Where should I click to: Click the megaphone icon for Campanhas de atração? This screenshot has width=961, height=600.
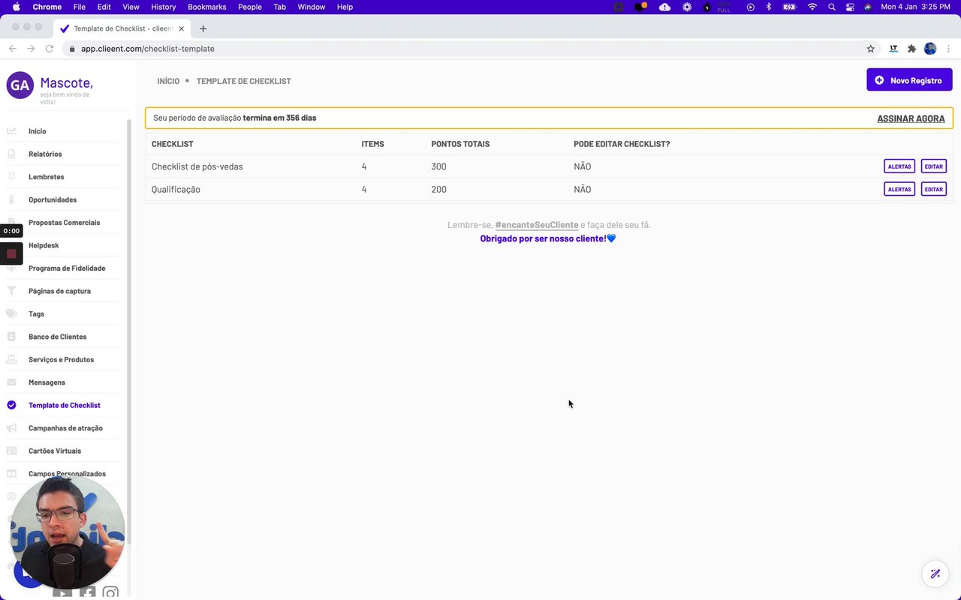pyautogui.click(x=11, y=428)
